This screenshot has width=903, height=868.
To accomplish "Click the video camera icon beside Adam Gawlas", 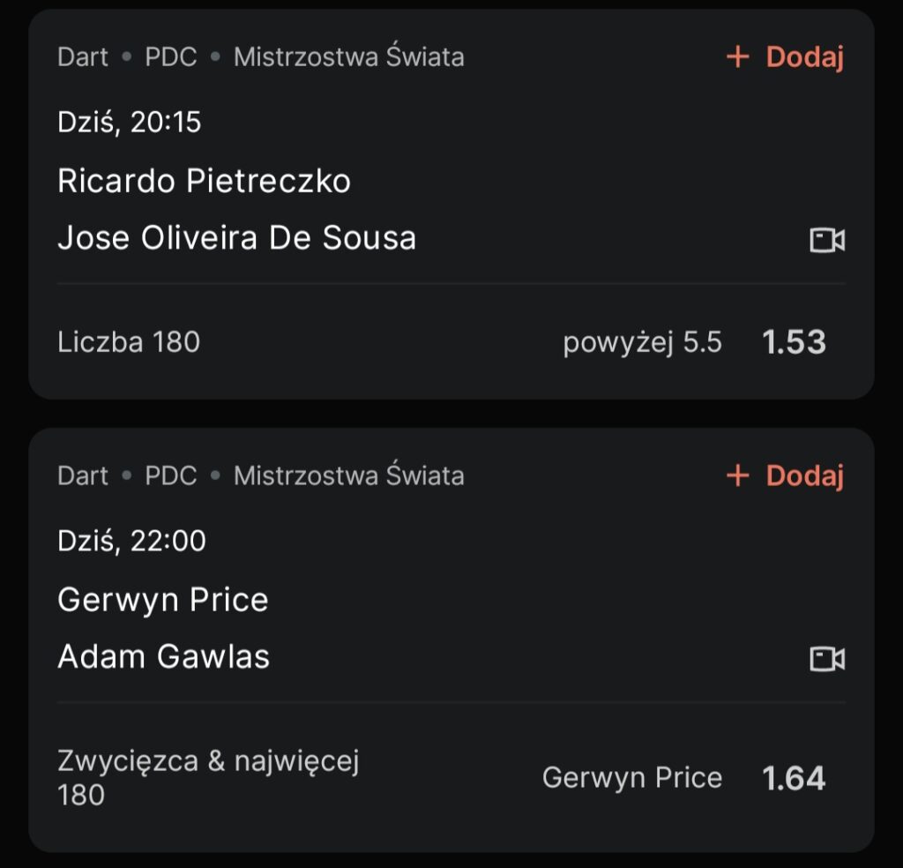I will (827, 659).
